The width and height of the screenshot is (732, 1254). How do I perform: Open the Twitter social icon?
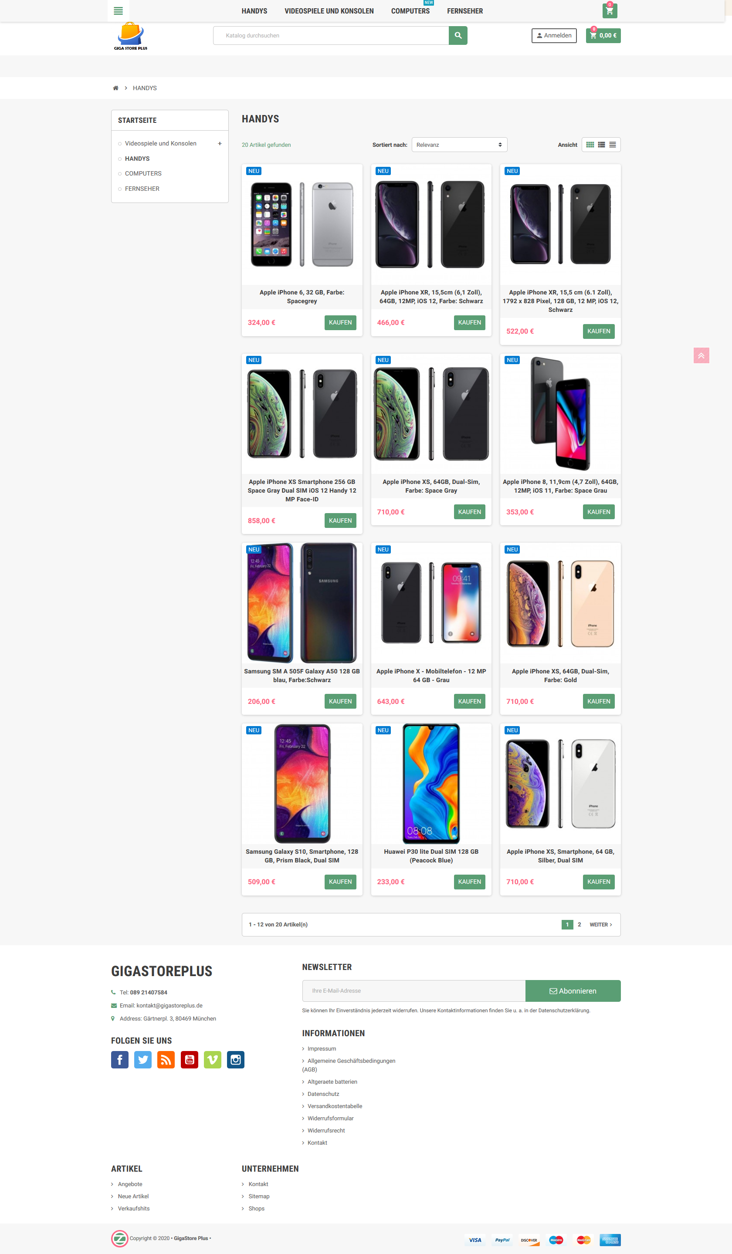pyautogui.click(x=143, y=1059)
